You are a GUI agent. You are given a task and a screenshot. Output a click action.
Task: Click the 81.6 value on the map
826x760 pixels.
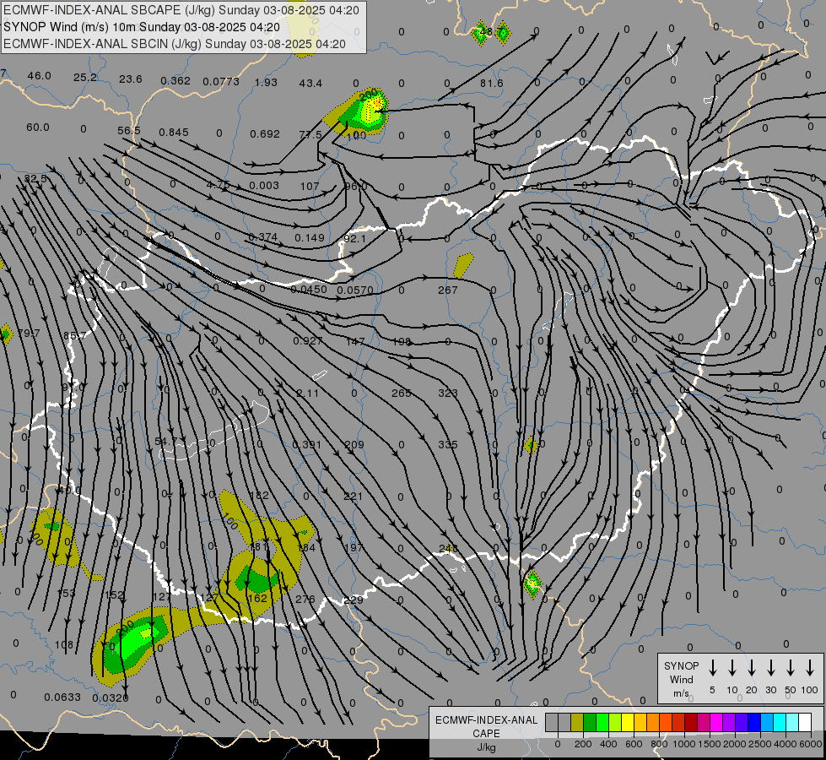click(x=492, y=84)
